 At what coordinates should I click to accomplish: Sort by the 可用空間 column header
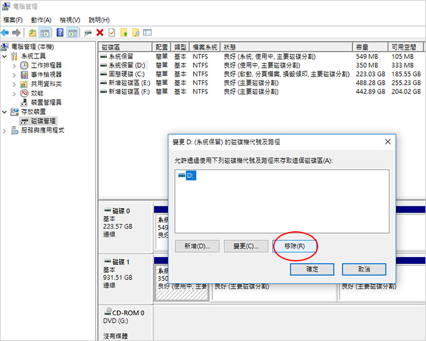click(406, 47)
